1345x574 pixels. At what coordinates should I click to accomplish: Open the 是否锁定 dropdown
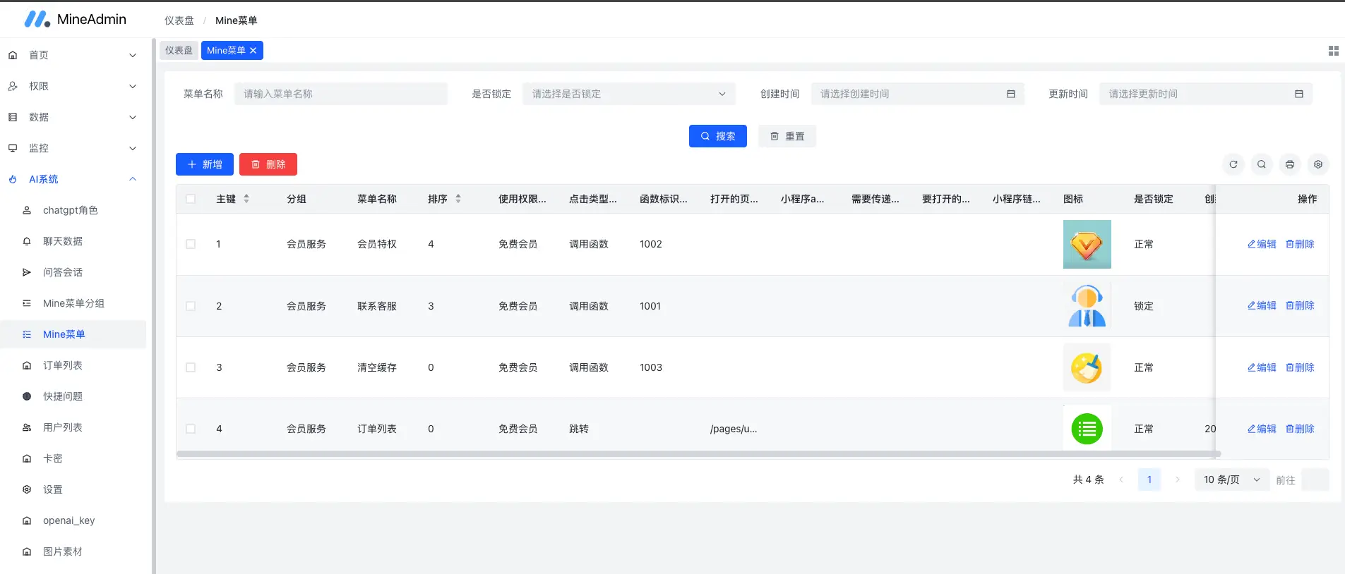[628, 94]
